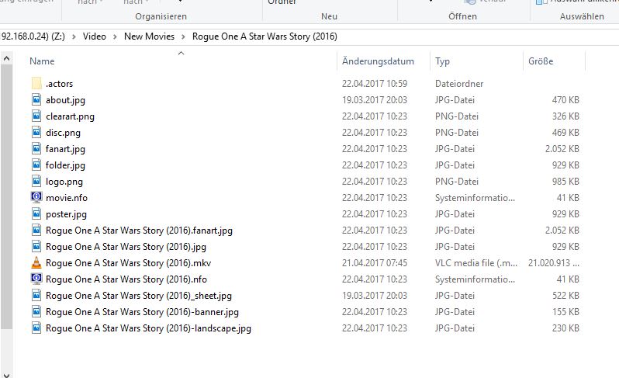This screenshot has height=378, width=619.
Task: Click the 21.020.913 size of the mkv file
Action: coord(554,263)
